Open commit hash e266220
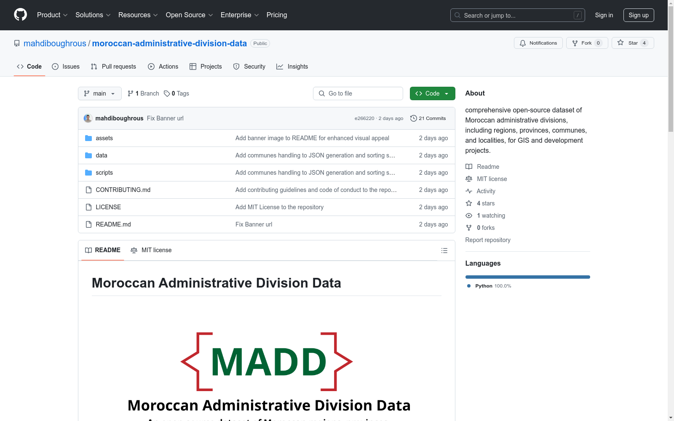 (x=364, y=118)
